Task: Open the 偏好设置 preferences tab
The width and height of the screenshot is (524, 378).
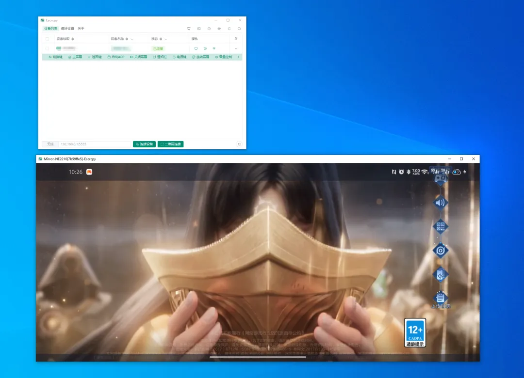Action: click(67, 29)
